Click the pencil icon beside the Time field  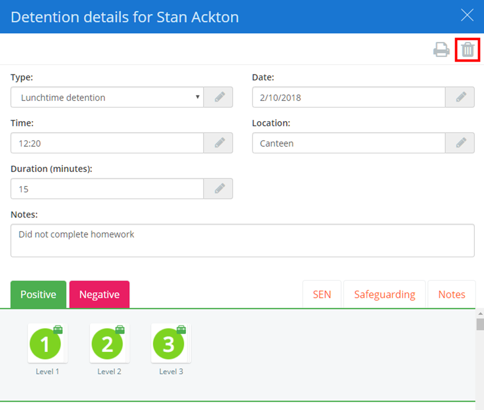pyautogui.click(x=218, y=143)
